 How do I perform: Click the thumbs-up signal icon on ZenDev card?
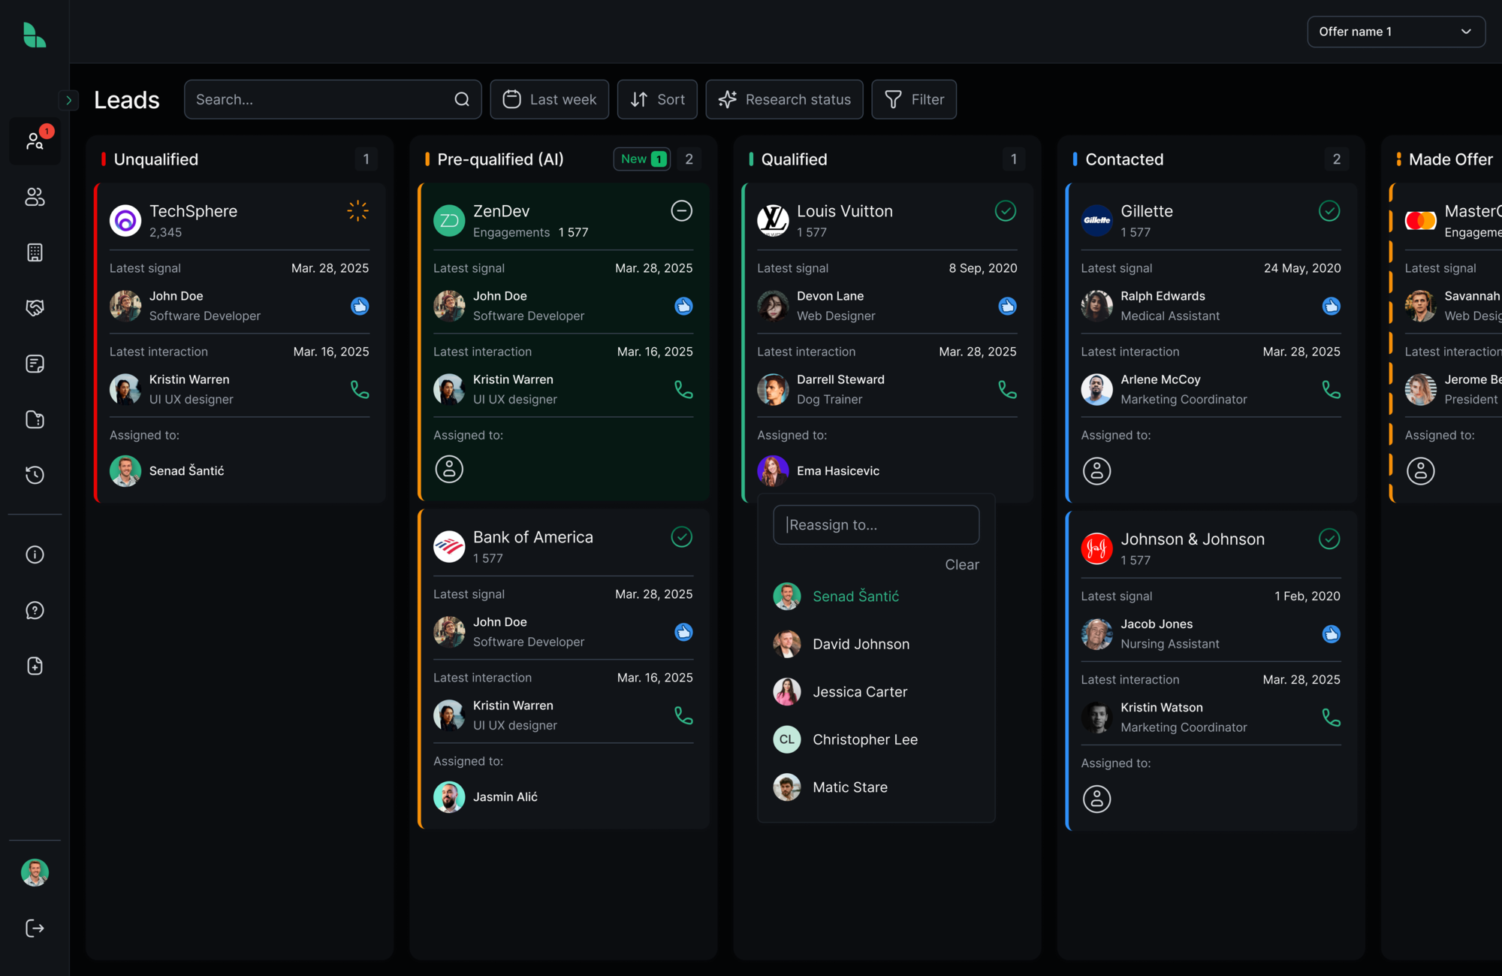point(683,305)
